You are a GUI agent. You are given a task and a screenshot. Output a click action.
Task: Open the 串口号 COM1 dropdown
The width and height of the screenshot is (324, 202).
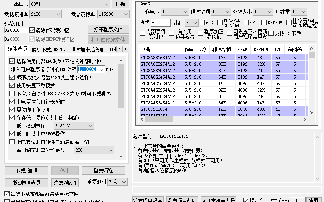pos(70,4)
